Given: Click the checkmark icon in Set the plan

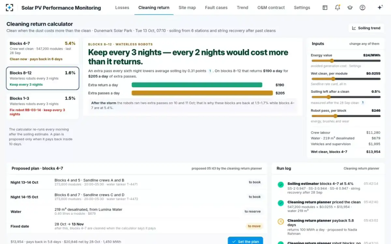Looking at the screenshot, I should tap(234, 242).
